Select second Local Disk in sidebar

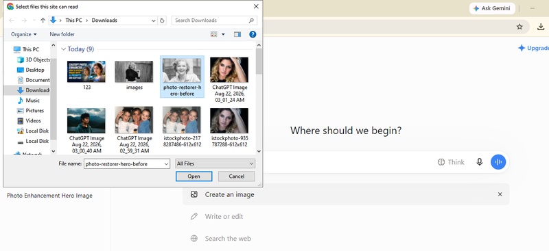coord(33,141)
